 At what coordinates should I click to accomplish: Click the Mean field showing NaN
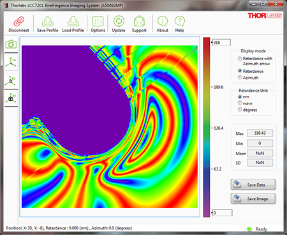coord(260,153)
